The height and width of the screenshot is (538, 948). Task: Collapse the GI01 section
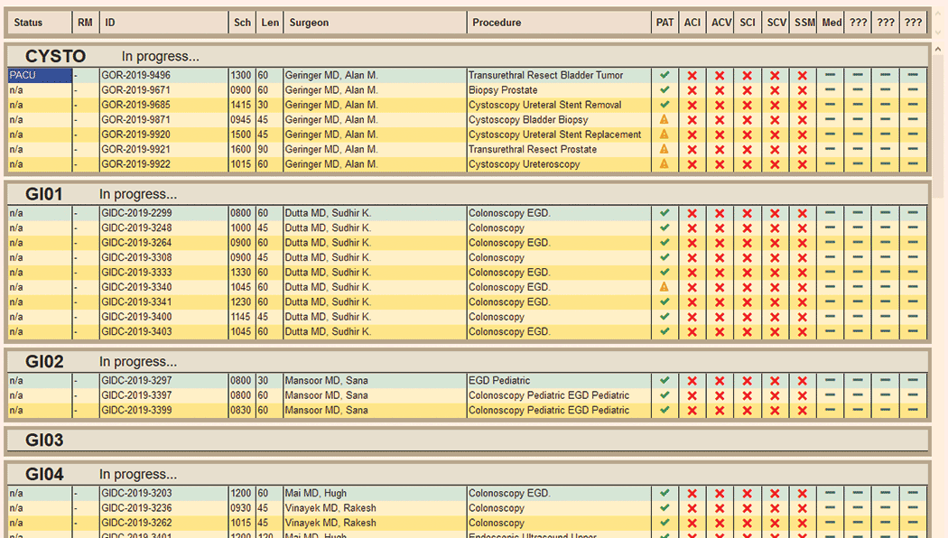42,193
